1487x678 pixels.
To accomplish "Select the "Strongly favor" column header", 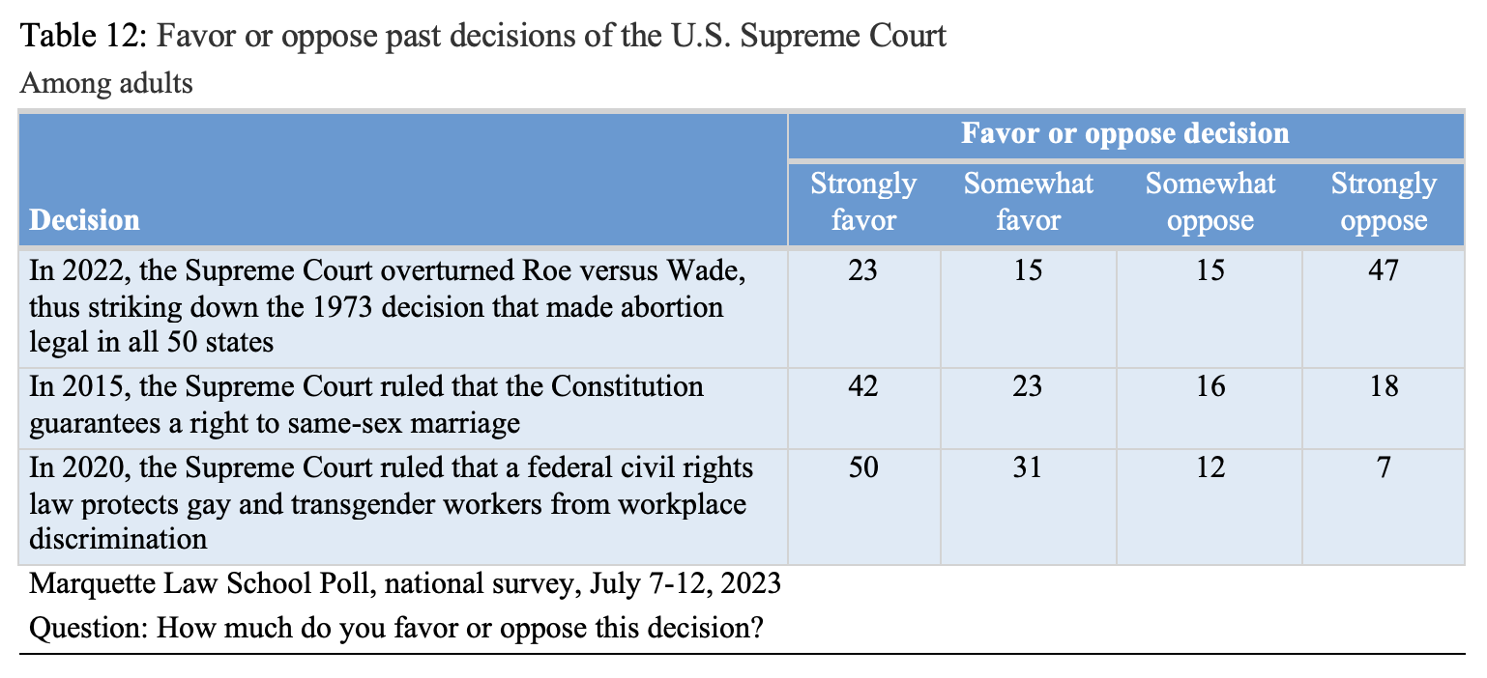I will pos(862,202).
